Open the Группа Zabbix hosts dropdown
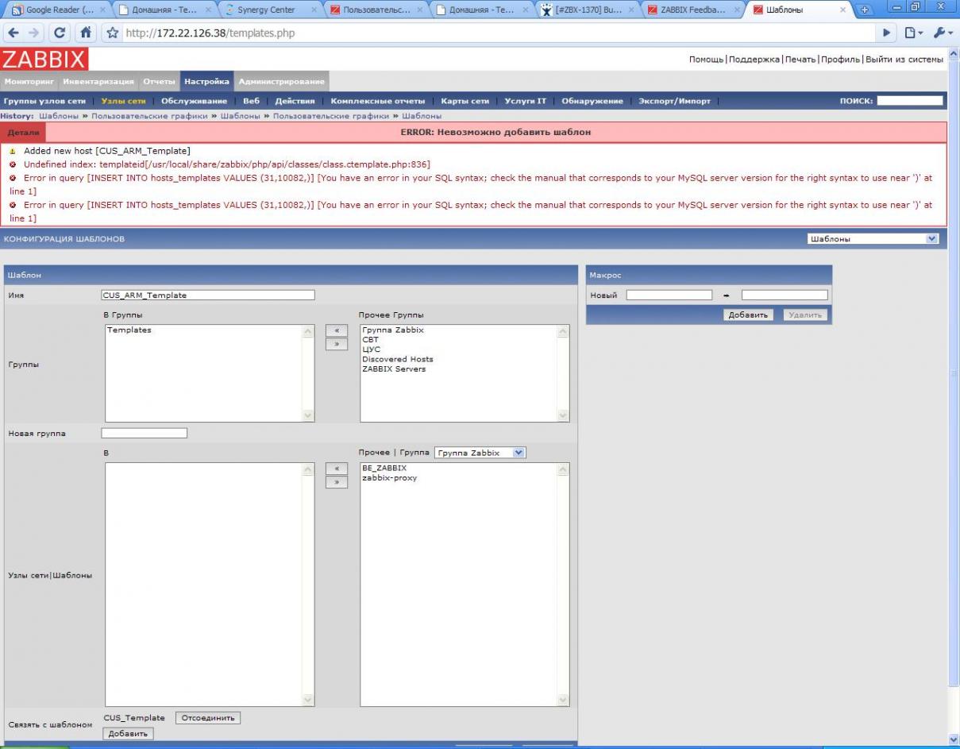Screen dimensions: 960x749 coord(480,453)
